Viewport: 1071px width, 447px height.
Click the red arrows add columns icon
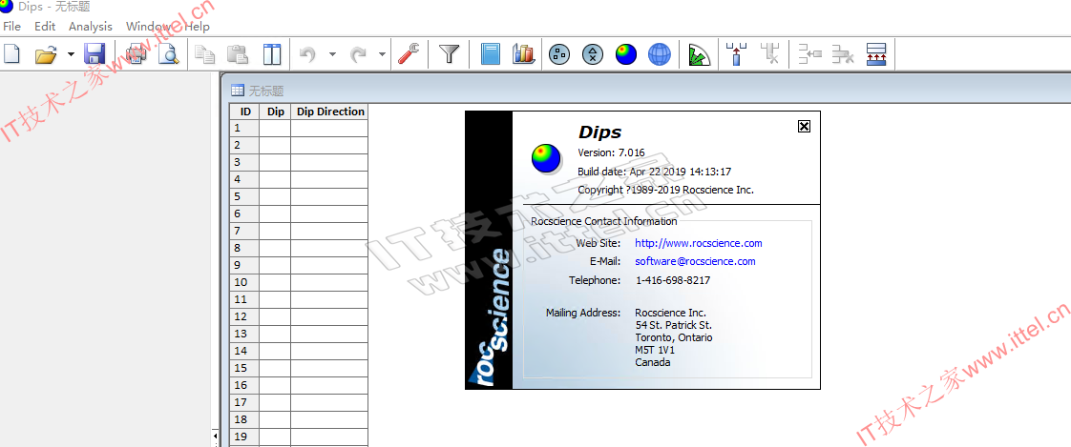pyautogui.click(x=876, y=54)
